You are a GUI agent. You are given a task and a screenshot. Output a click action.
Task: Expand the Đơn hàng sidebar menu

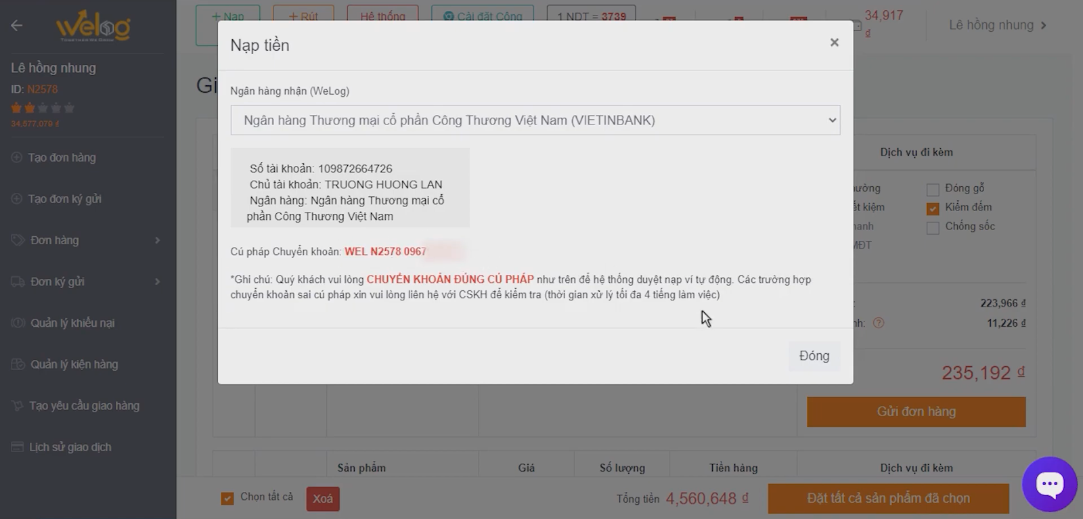point(87,240)
